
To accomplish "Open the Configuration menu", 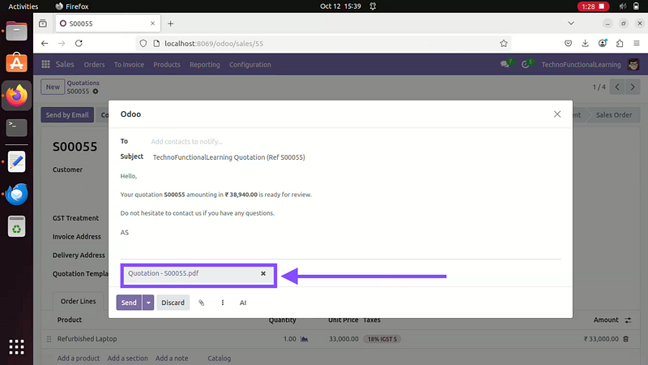I will pos(249,64).
